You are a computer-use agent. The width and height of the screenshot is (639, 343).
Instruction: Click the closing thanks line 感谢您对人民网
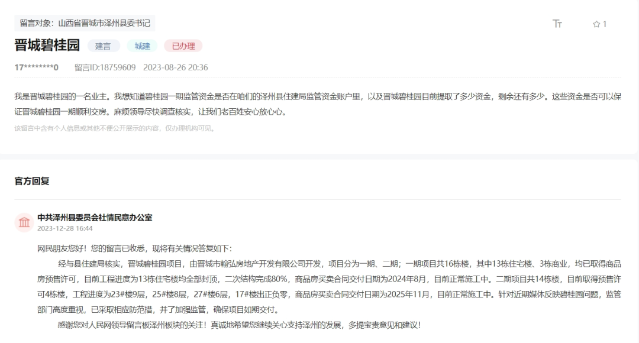[x=239, y=325]
